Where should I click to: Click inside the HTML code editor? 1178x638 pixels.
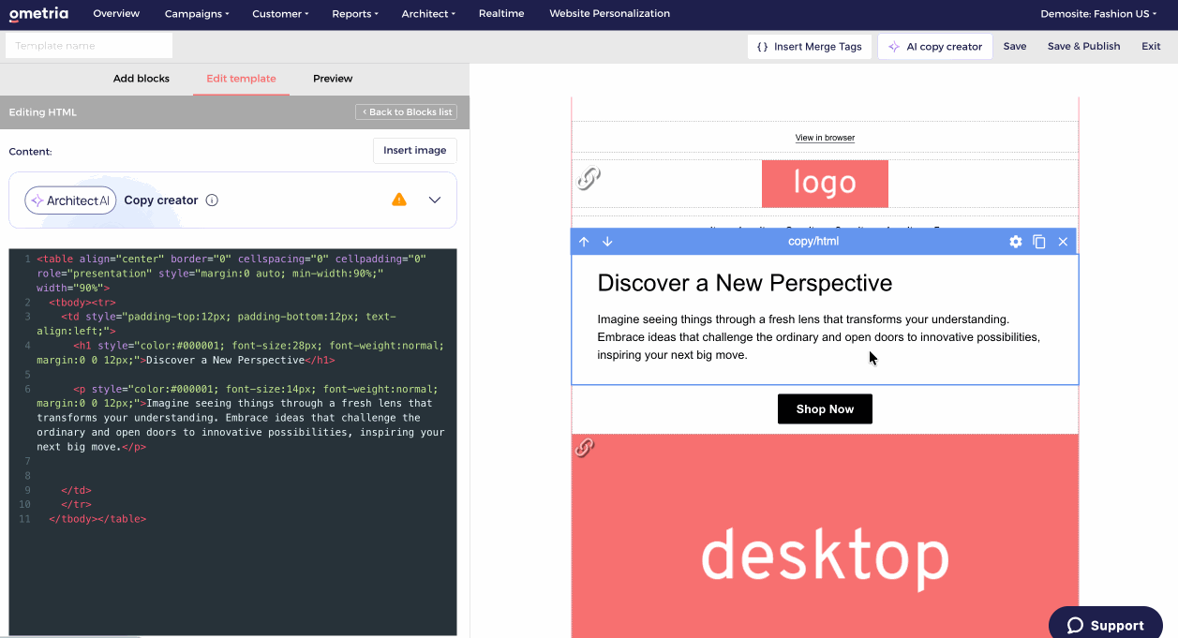232,442
